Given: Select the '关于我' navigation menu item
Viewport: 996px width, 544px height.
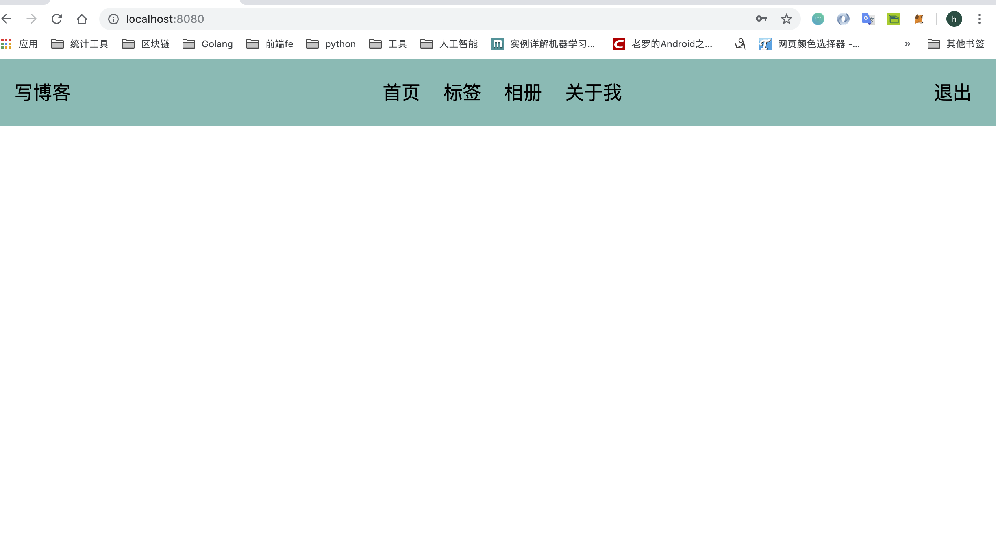Looking at the screenshot, I should [593, 93].
